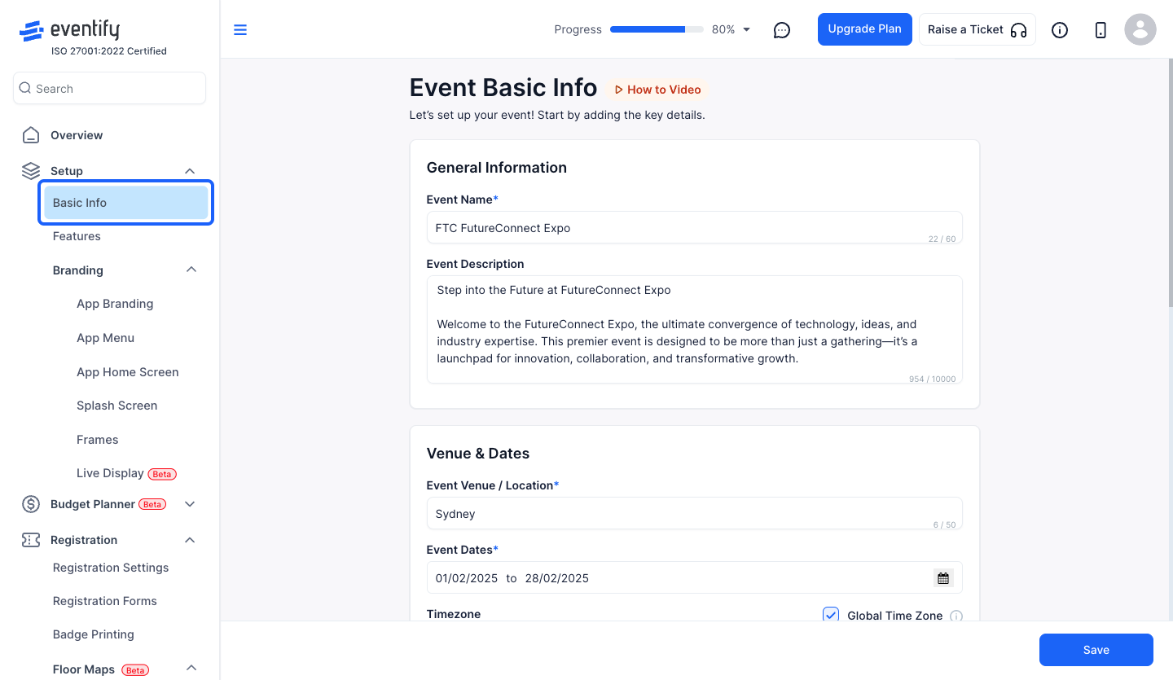Collapse the Branding submenu chevron
1173x680 pixels.
(x=191, y=270)
